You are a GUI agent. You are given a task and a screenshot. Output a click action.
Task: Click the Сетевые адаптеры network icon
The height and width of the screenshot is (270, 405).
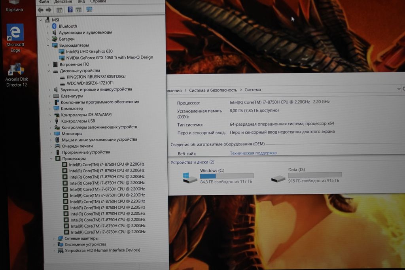[60, 238]
